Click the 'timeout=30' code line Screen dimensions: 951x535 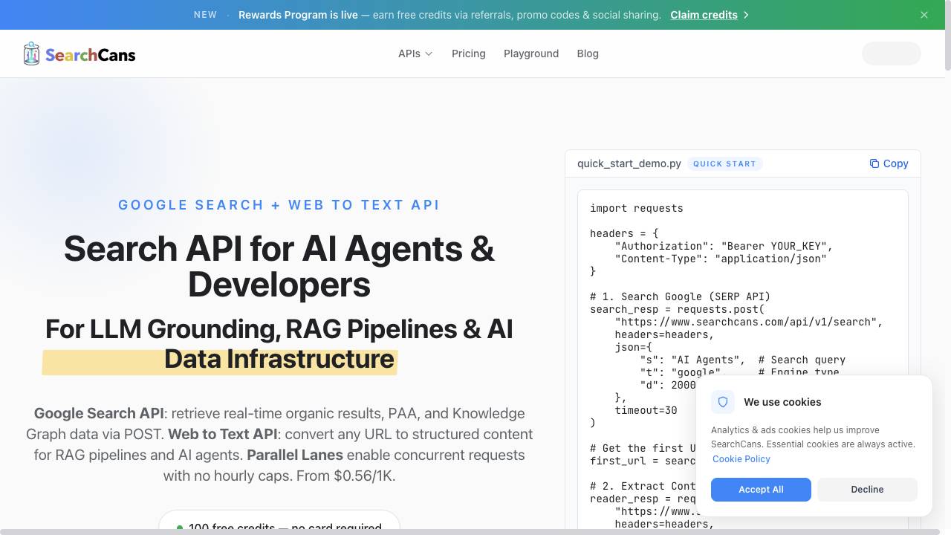(x=646, y=410)
